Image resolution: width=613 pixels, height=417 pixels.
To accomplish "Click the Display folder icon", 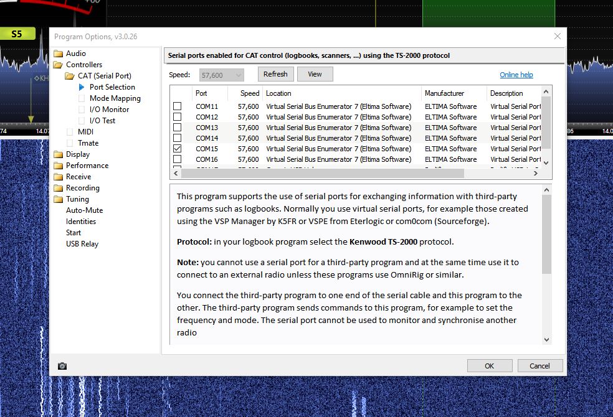I will 59,154.
